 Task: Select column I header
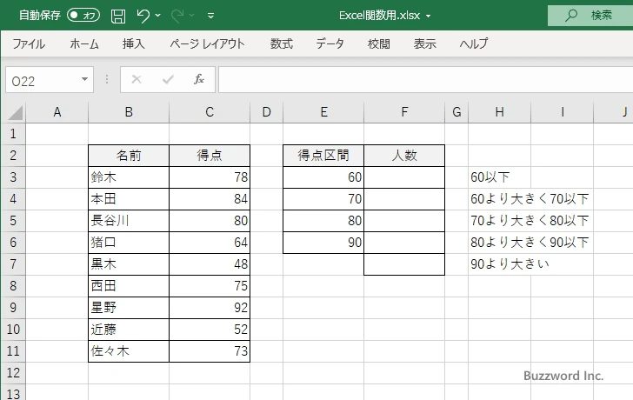pos(563,112)
